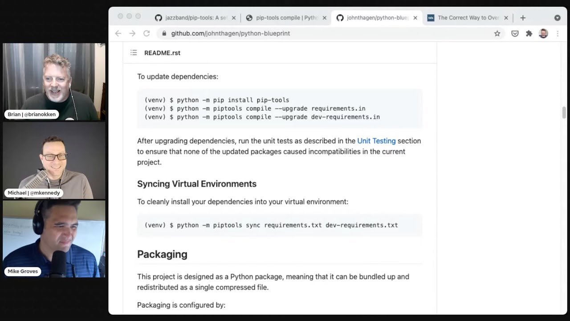The height and width of the screenshot is (321, 570).
Task: Open the Chrome profile avatar
Action: (x=543, y=33)
